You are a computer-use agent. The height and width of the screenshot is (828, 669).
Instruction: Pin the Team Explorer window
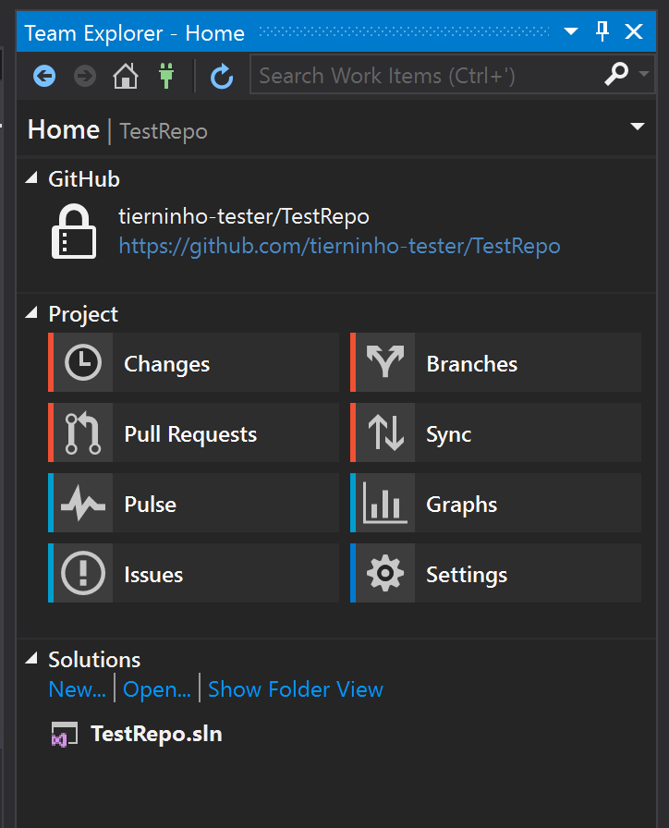pos(602,31)
